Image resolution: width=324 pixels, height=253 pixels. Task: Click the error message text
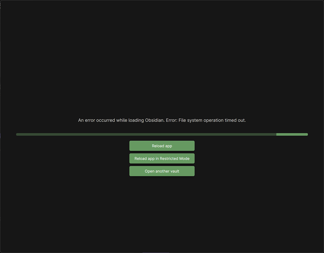tap(162, 120)
